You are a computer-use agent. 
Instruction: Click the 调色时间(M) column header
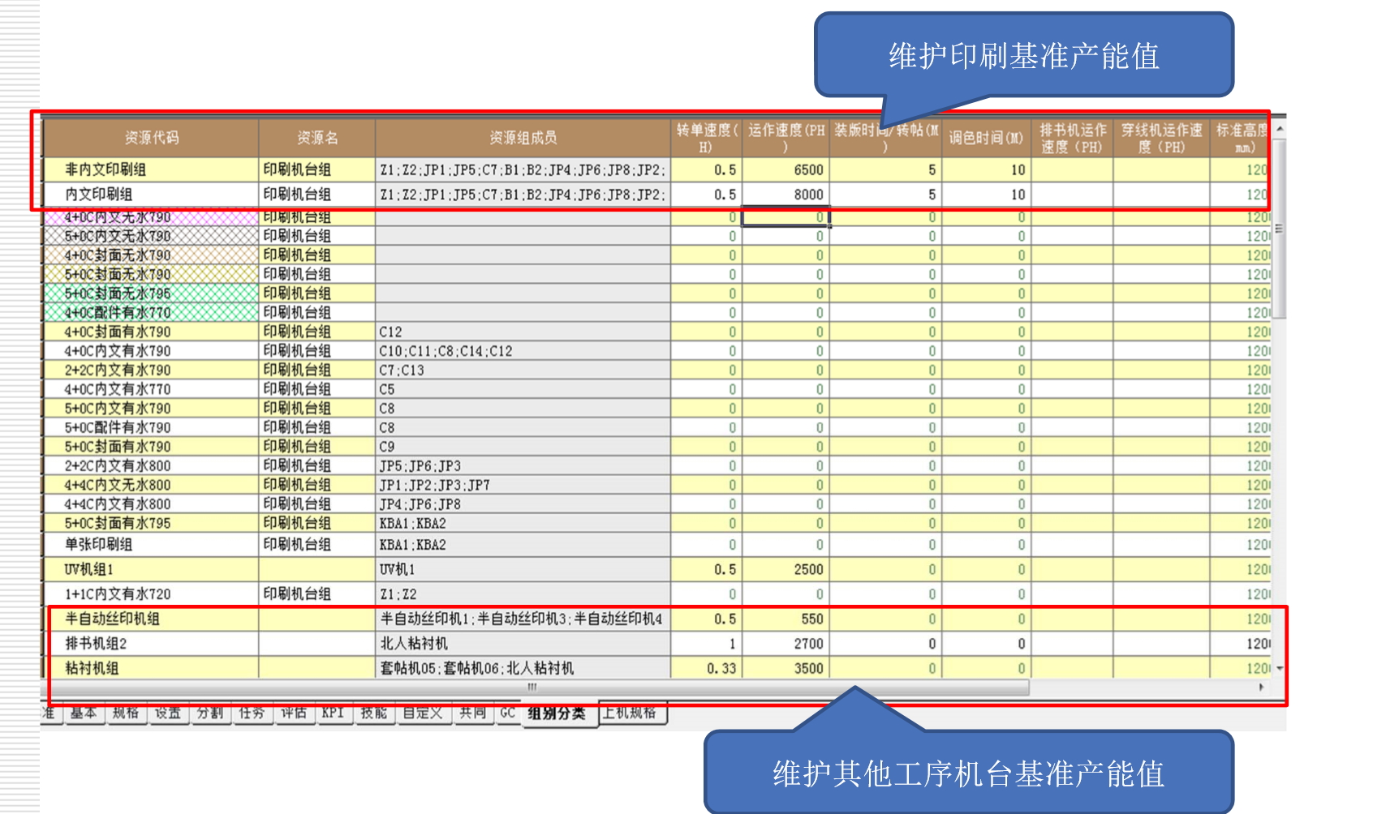(986, 138)
